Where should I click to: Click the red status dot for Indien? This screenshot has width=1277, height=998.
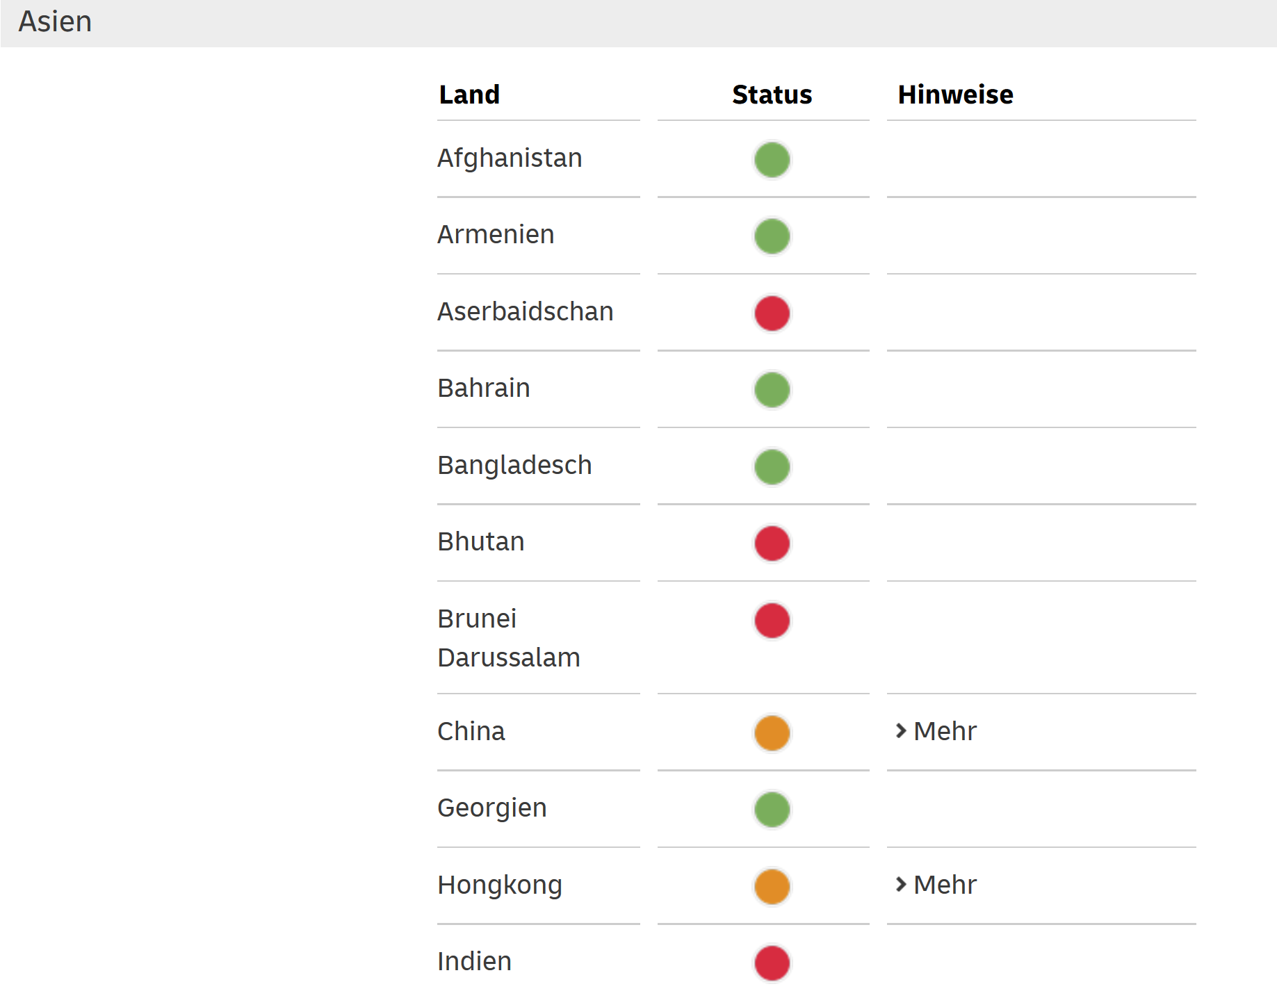(772, 963)
